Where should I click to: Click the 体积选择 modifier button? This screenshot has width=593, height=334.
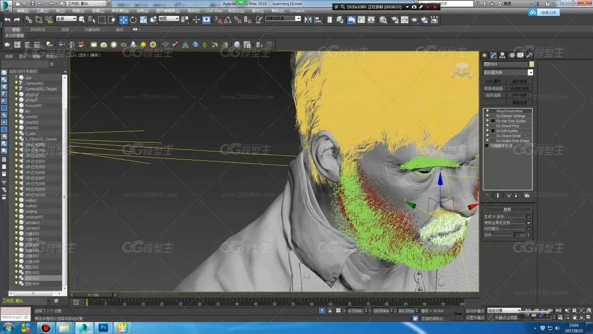pos(493,95)
